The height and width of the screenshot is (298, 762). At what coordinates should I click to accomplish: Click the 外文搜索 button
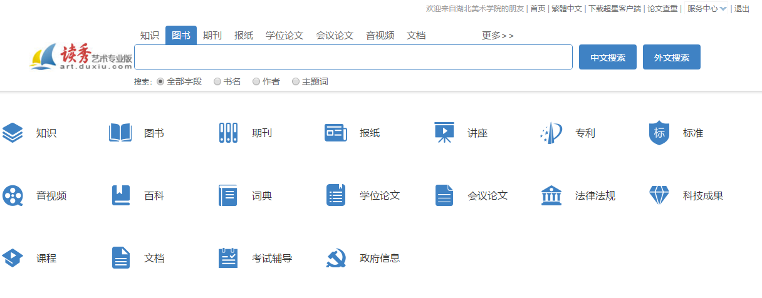(672, 57)
